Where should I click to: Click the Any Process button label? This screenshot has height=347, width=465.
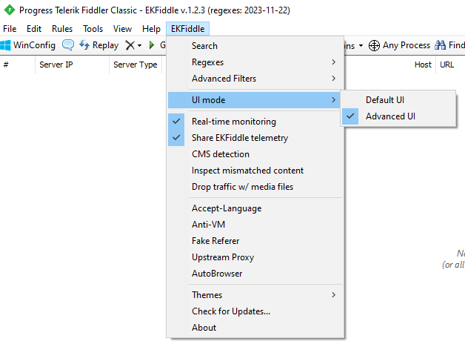pyautogui.click(x=407, y=45)
